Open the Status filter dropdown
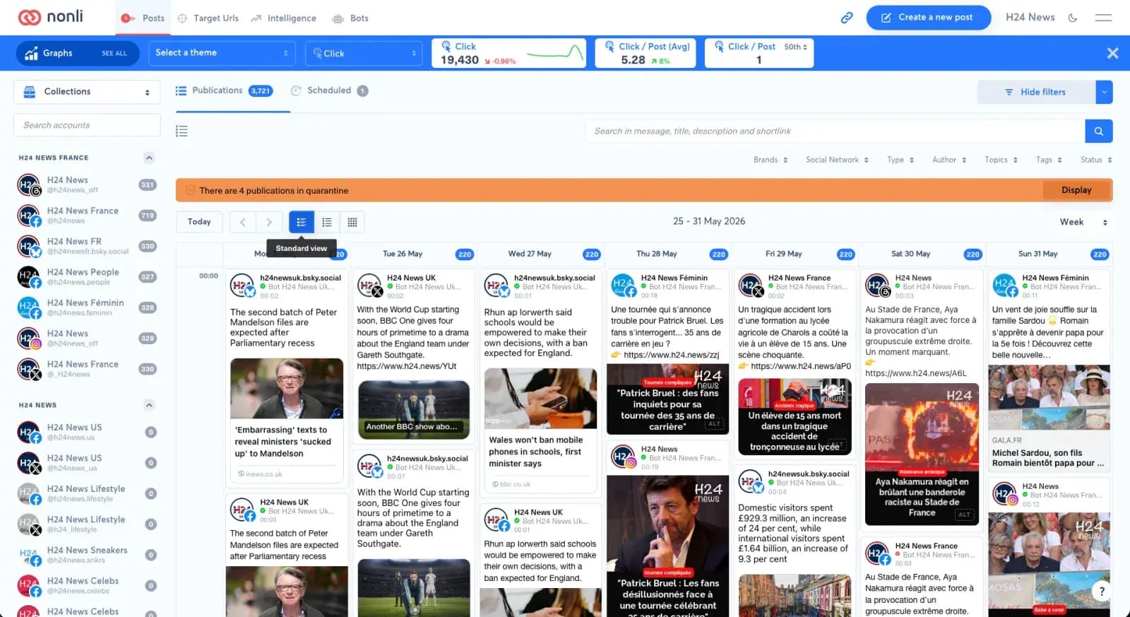This screenshot has width=1130, height=617. [1096, 160]
